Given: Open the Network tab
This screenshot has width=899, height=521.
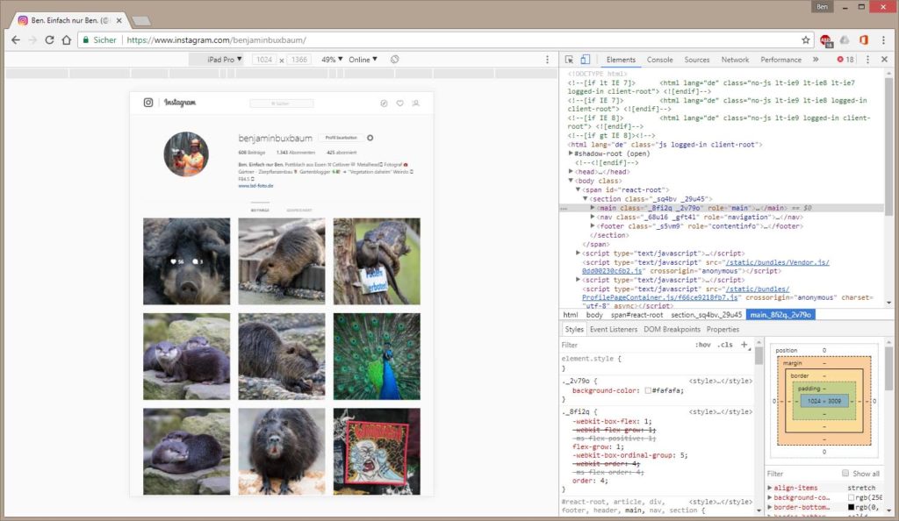Looking at the screenshot, I should (735, 60).
